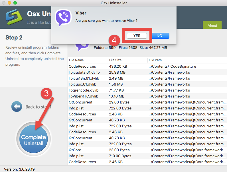Click the Version: 3.6.23.19 status text
The image size is (227, 172).
point(19,169)
